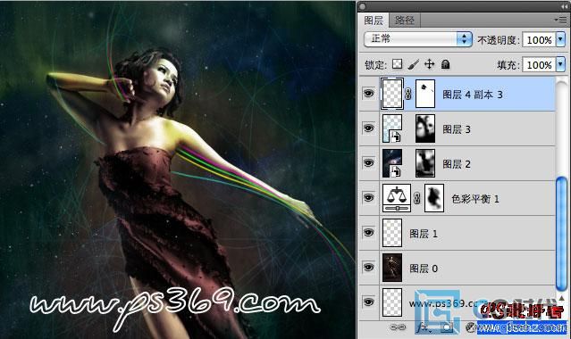The image size is (571, 339).
Task: Click link icon between 图层 4 副本 3 thumbnails
Action: point(408,95)
